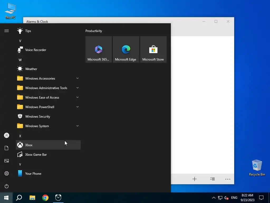Screen dimensions: 270x203
Task: Open Microsoft Store tile
Action: [153, 49]
